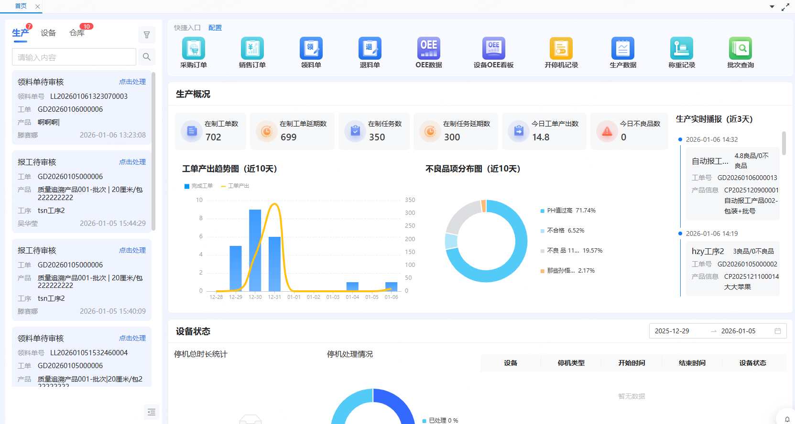Click the 配置 link next to 快捷入口
Image resolution: width=795 pixels, height=424 pixels.
[x=215, y=28]
